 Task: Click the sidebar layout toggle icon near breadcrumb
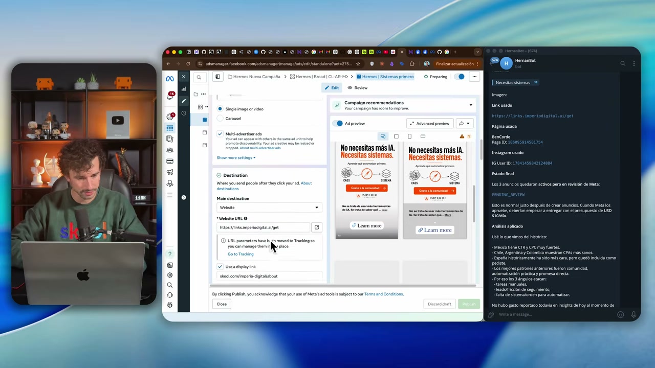pyautogui.click(x=217, y=77)
